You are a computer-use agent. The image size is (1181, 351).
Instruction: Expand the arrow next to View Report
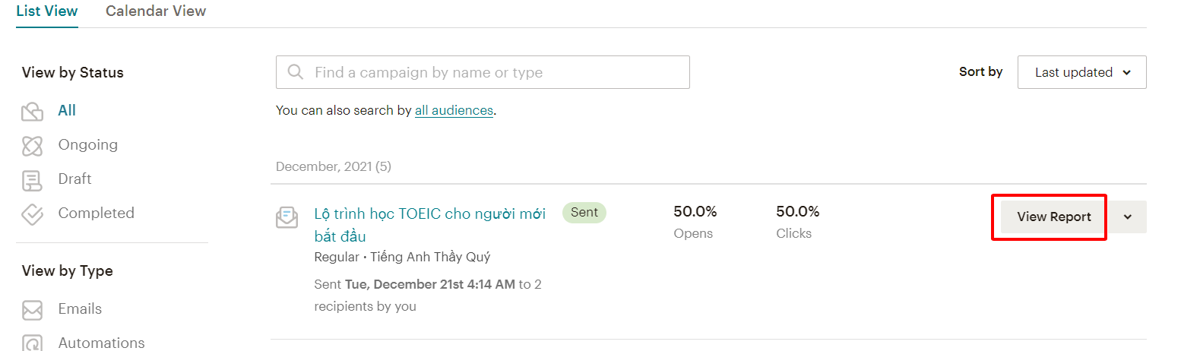[1128, 217]
